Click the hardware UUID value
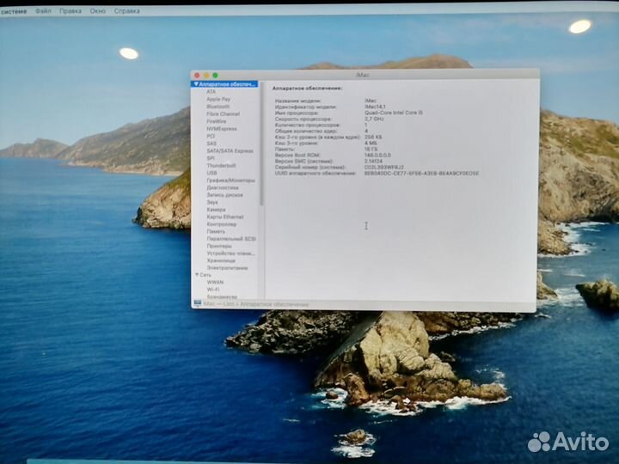Viewport: 619px width, 464px height. [x=421, y=174]
